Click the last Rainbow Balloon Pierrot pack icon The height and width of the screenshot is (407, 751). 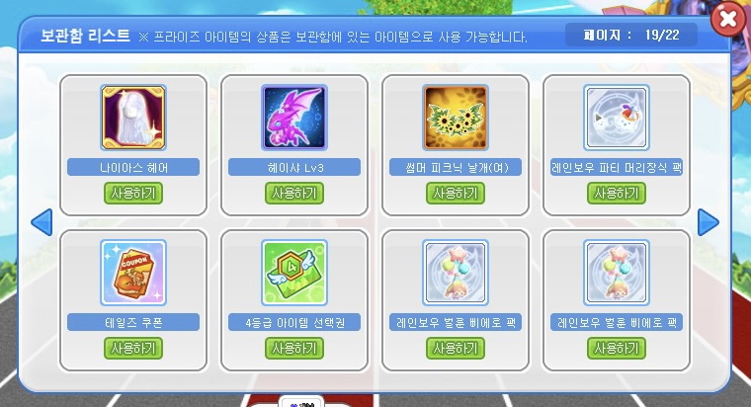point(617,273)
